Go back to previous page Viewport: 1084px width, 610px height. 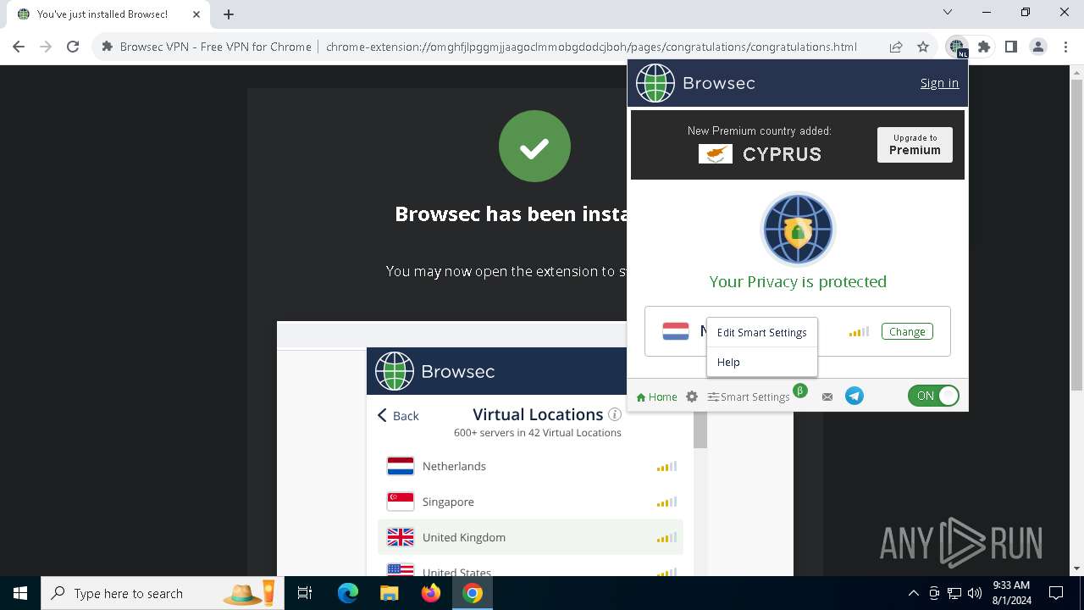(19, 47)
